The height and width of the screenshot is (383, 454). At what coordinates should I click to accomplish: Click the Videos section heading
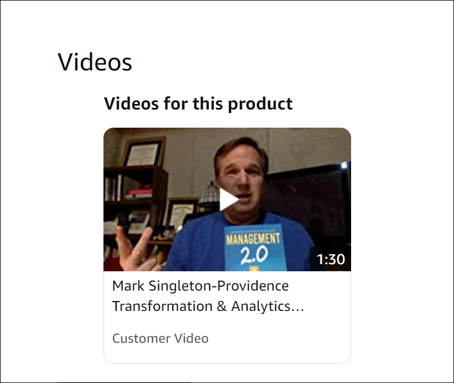coord(95,62)
